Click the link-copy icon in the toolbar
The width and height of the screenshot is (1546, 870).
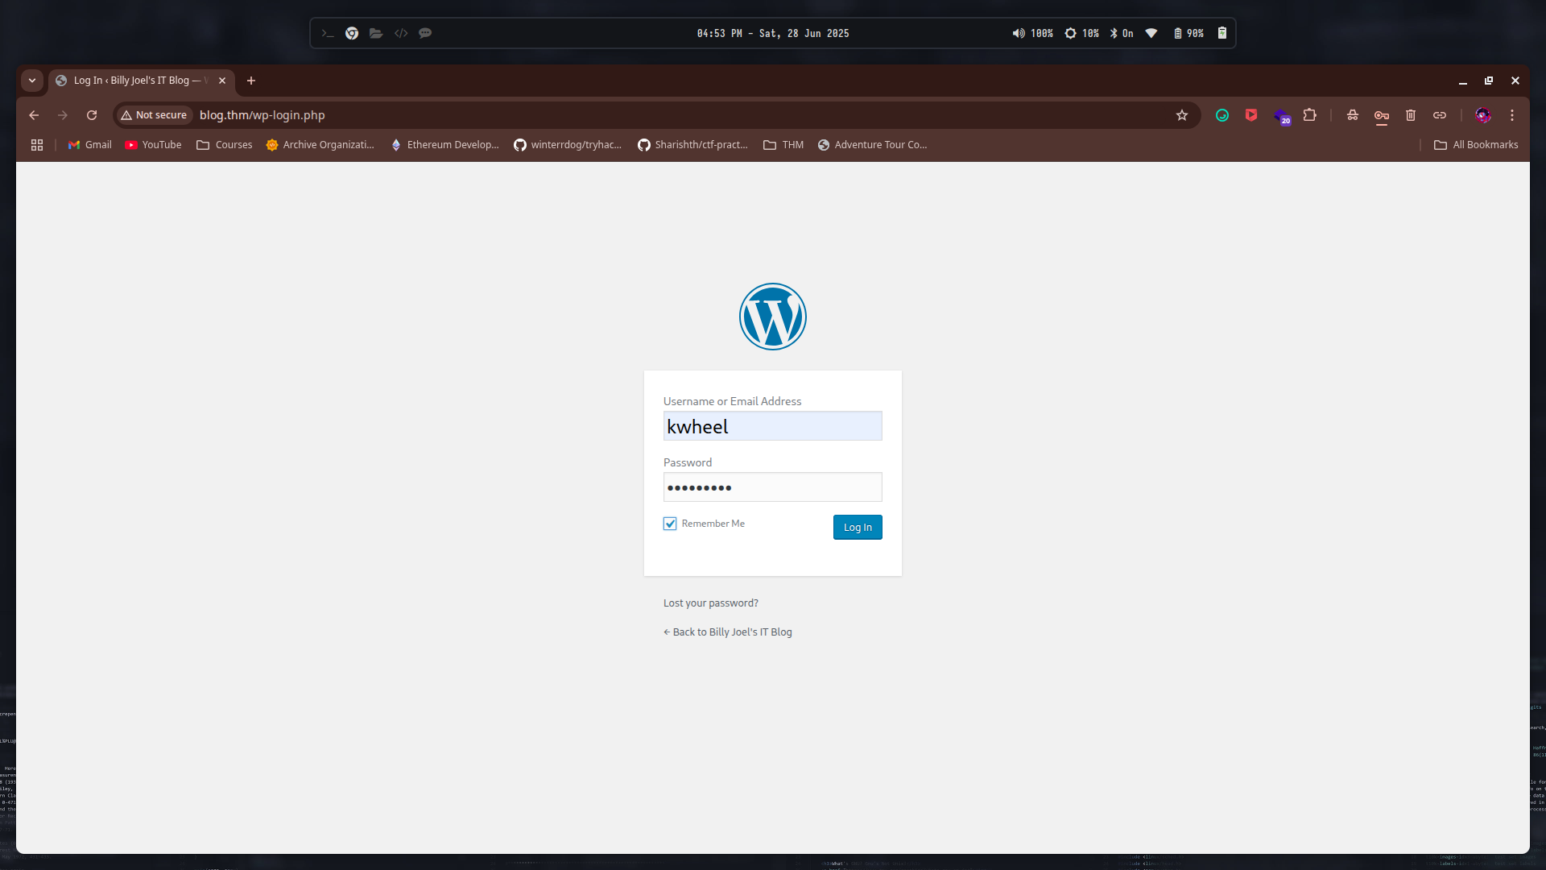click(1440, 115)
